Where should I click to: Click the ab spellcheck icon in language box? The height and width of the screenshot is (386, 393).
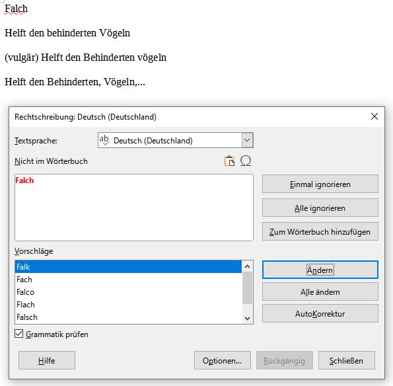(x=104, y=140)
